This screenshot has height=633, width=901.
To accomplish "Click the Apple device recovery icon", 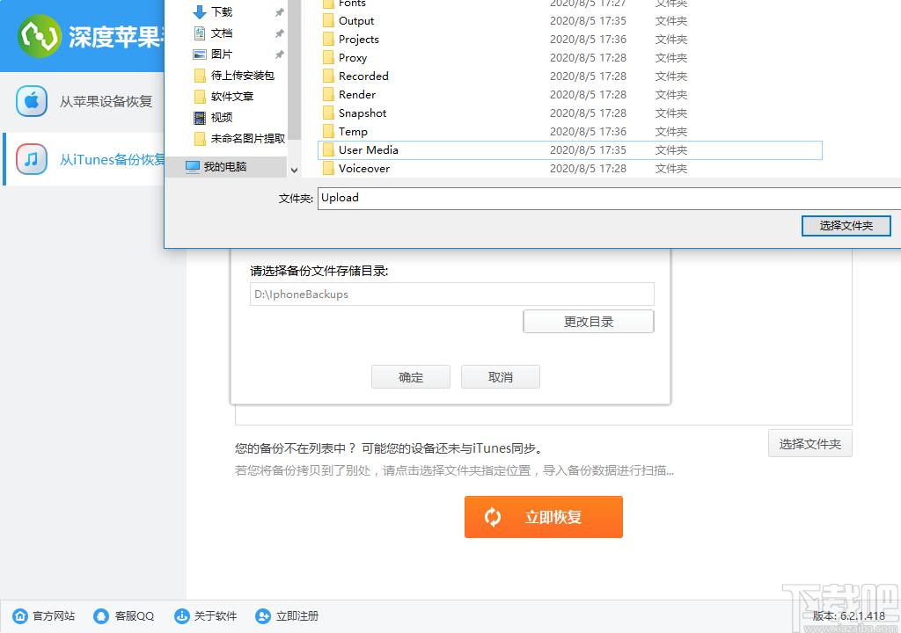I will click(x=32, y=101).
